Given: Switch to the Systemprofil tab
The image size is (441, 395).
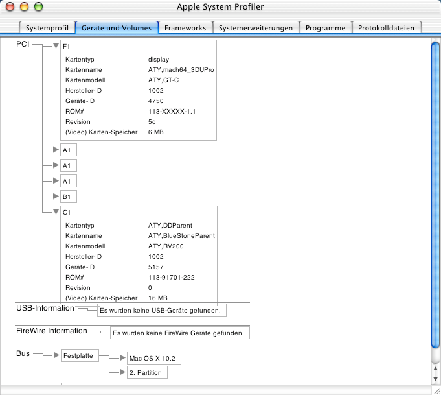Looking at the screenshot, I should (47, 28).
